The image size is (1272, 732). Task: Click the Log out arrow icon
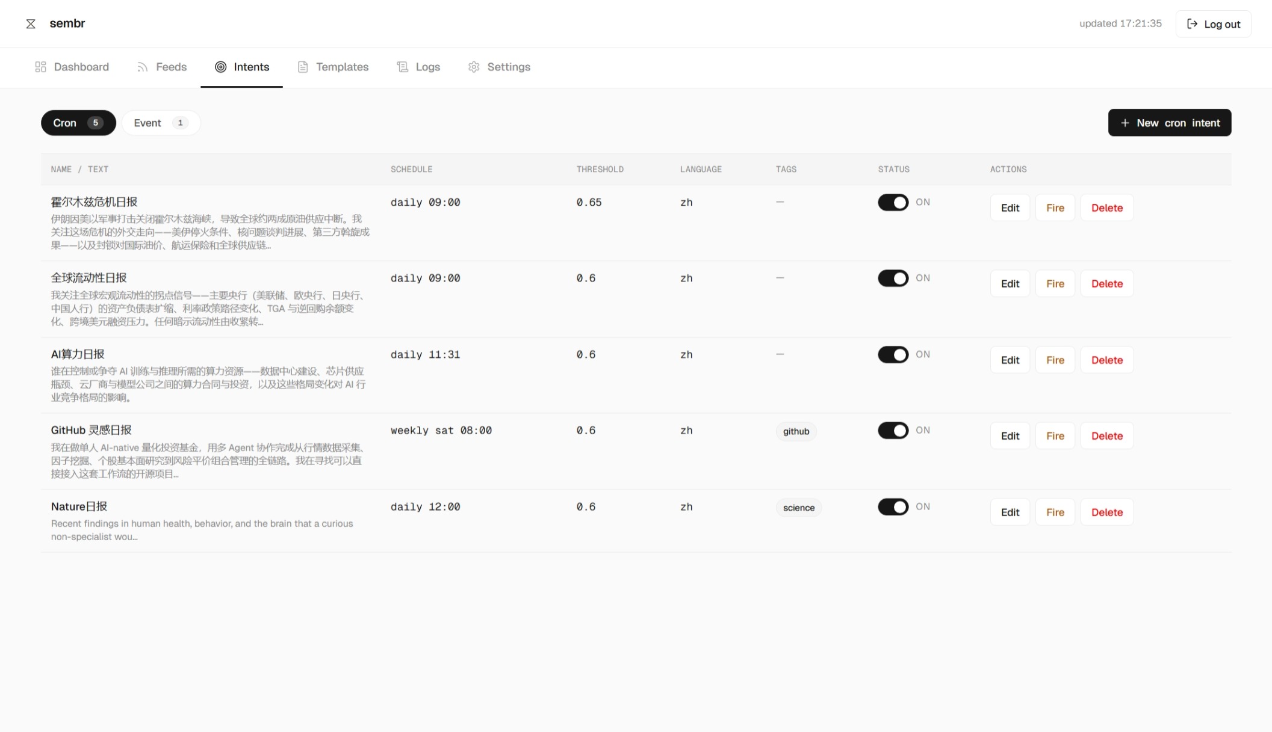(x=1192, y=24)
